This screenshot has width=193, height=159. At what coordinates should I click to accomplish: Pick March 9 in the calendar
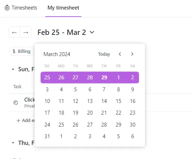click(x=133, y=90)
